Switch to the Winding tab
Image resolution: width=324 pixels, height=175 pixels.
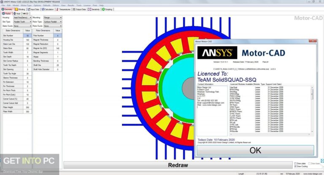point(20,9)
